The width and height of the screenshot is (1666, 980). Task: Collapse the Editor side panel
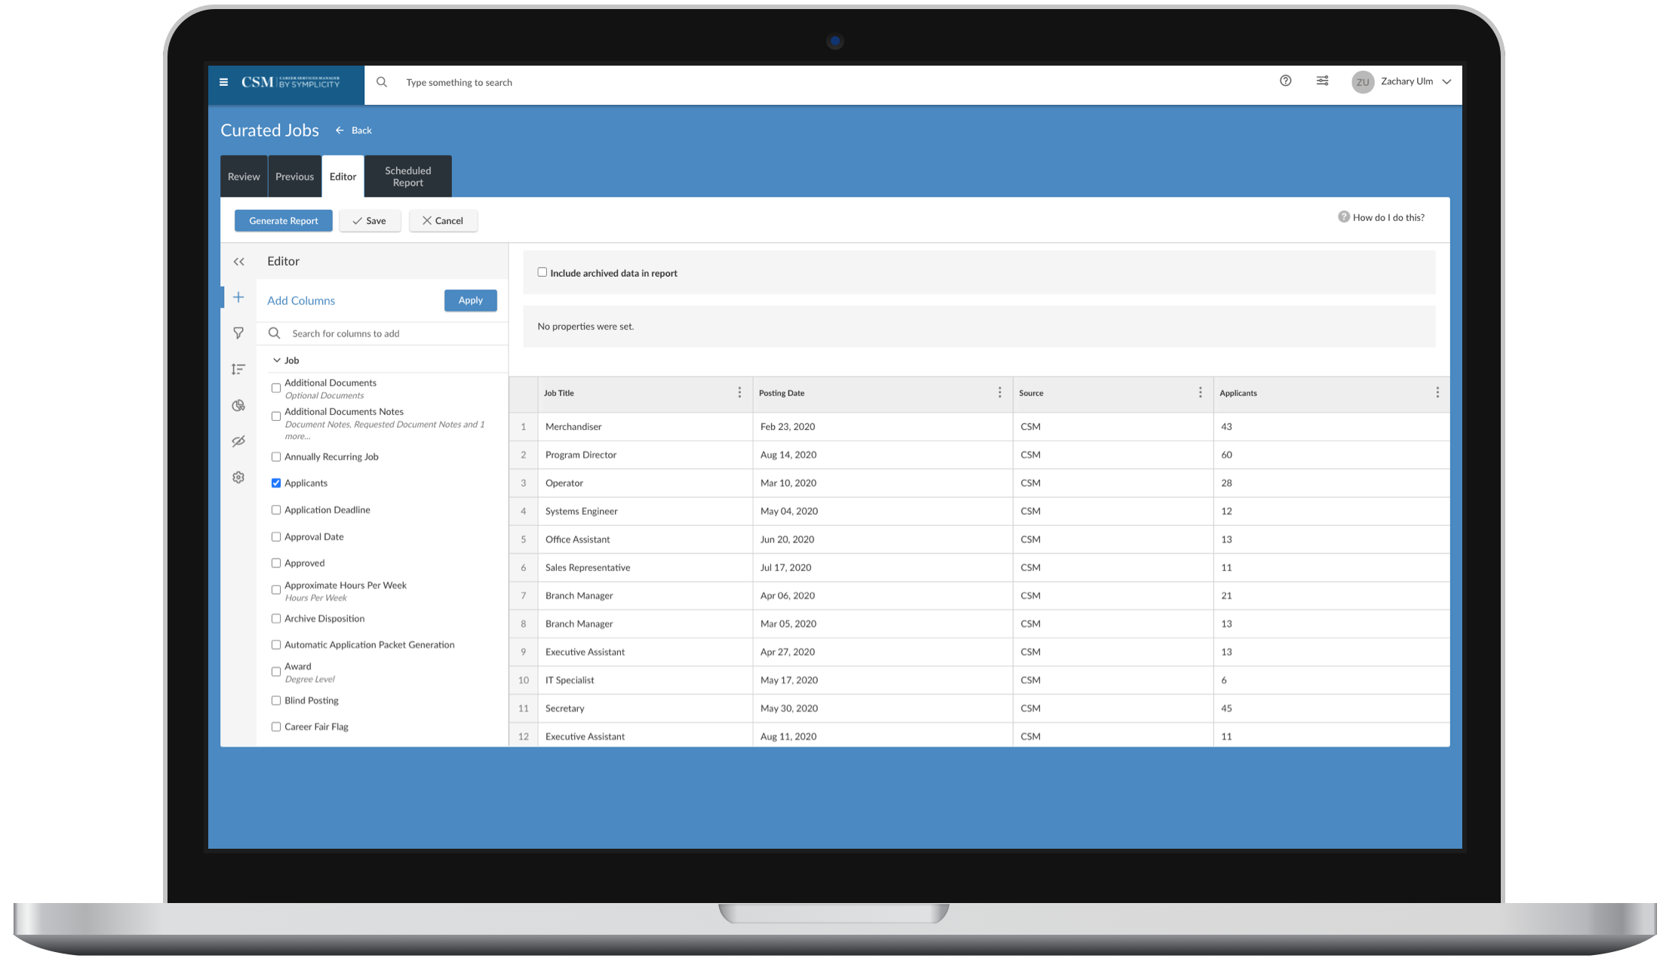coord(238,262)
